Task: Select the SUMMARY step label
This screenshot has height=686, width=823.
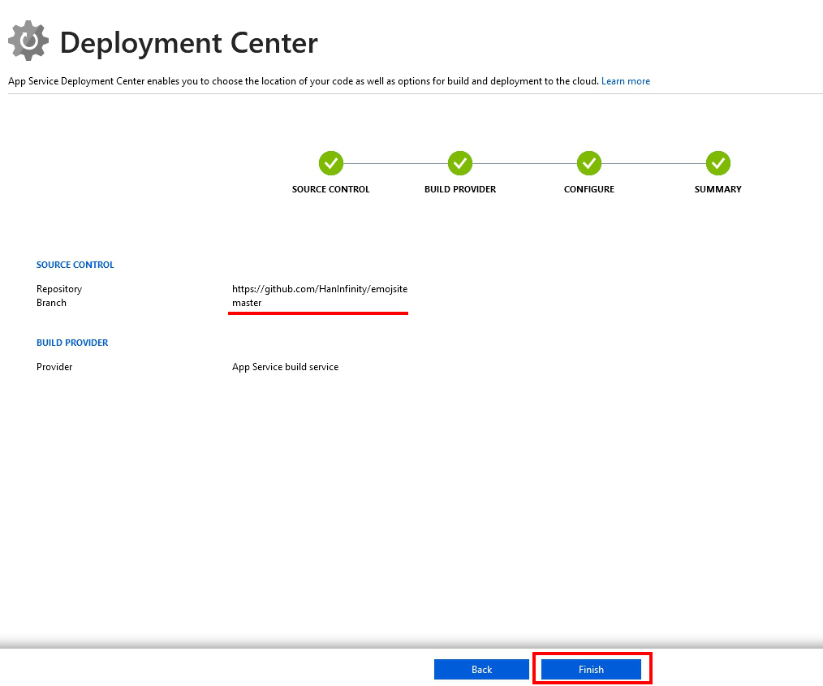Action: (x=718, y=189)
